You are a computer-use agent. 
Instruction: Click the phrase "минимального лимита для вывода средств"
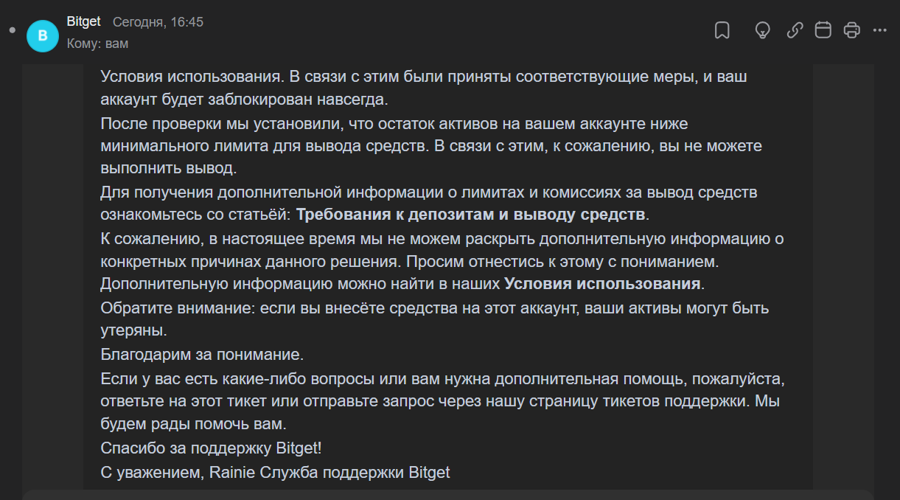[258, 146]
